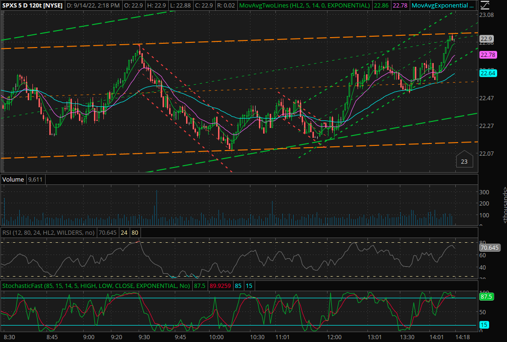The image size is (507, 342).
Task: Click the SPXS 5 D 120t symbol label
Action: pyautogui.click(x=32, y=6)
